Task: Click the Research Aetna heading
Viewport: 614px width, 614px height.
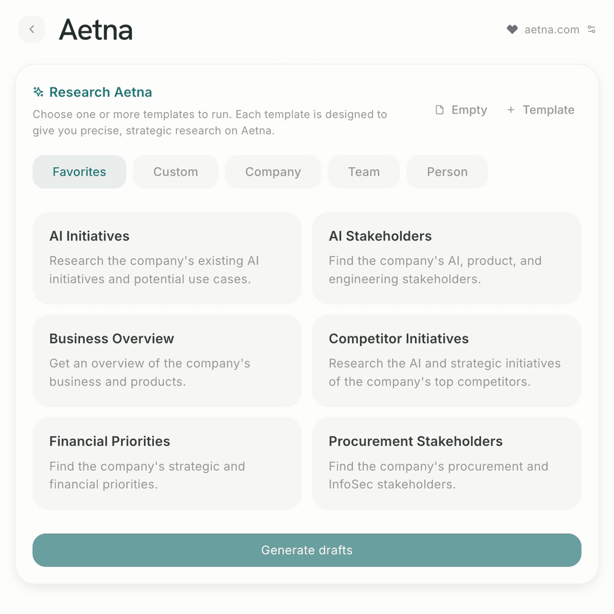Action: [101, 92]
